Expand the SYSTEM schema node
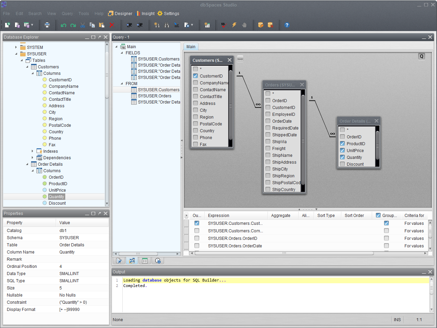Viewport: 437px width, 328px height. 16,47
